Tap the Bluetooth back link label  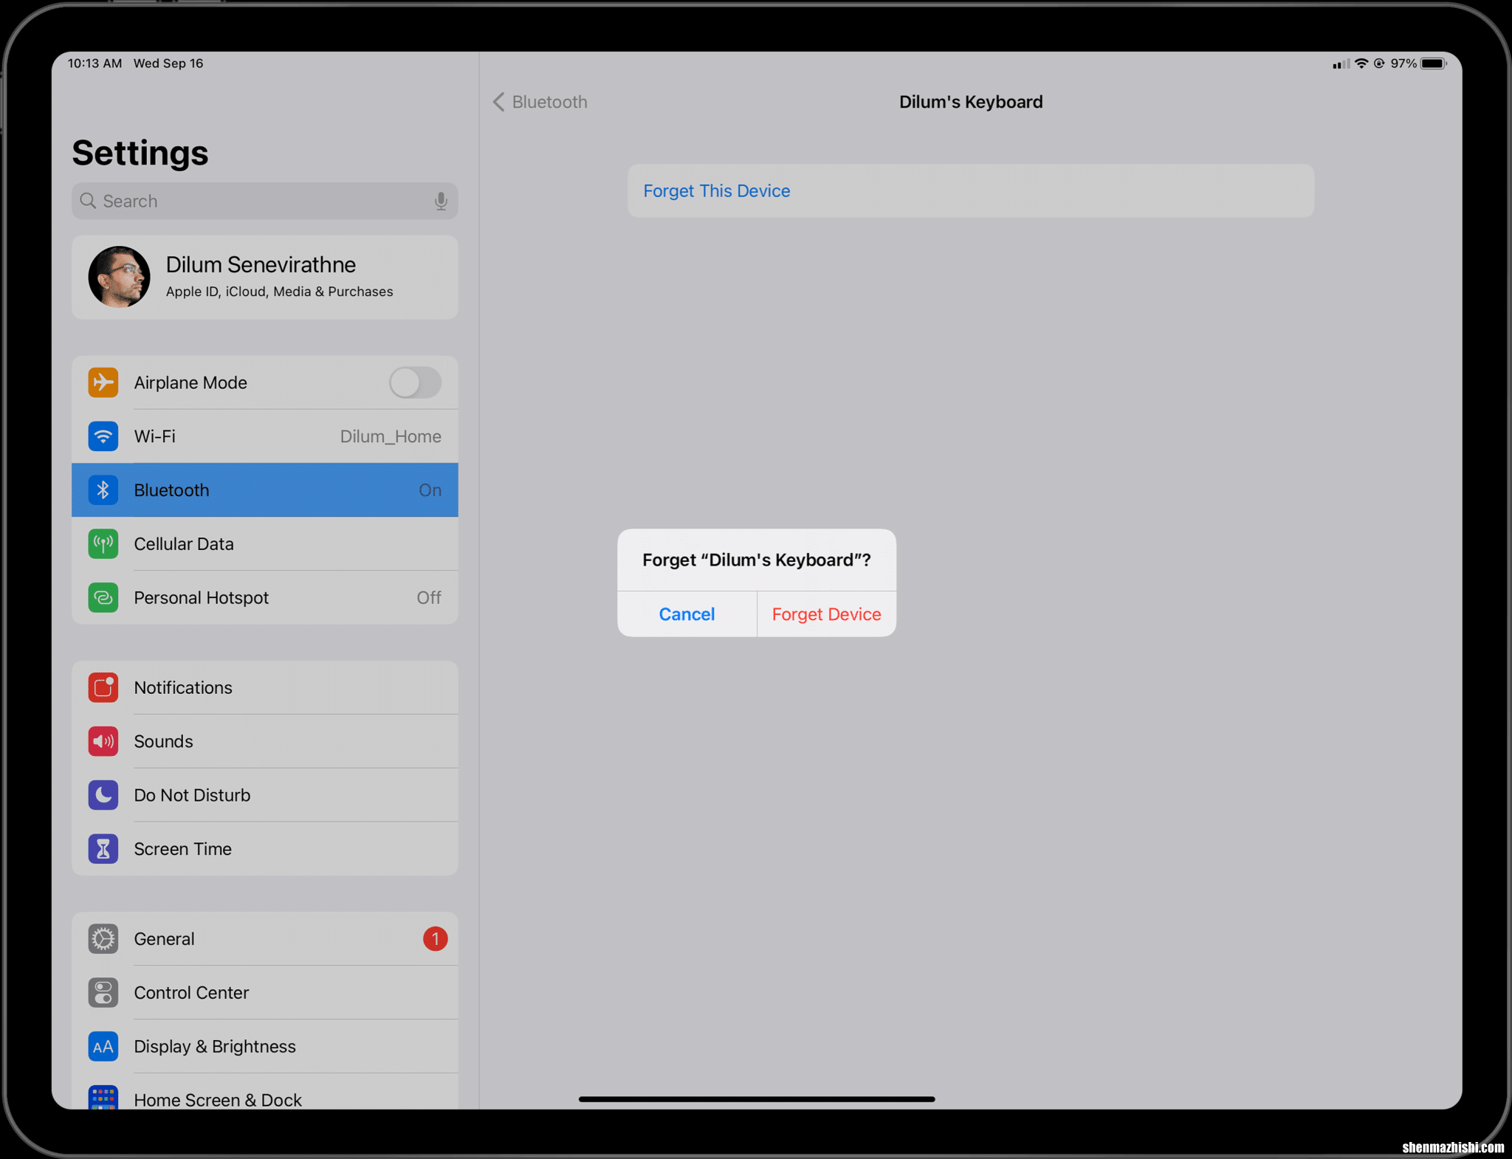(550, 102)
